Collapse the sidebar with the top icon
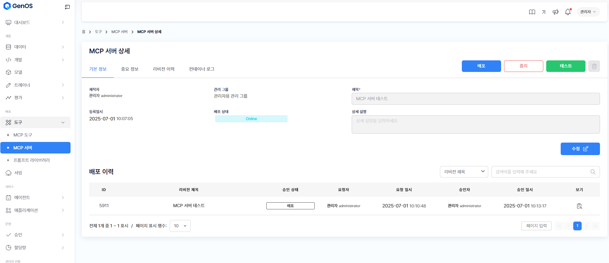 tap(67, 7)
